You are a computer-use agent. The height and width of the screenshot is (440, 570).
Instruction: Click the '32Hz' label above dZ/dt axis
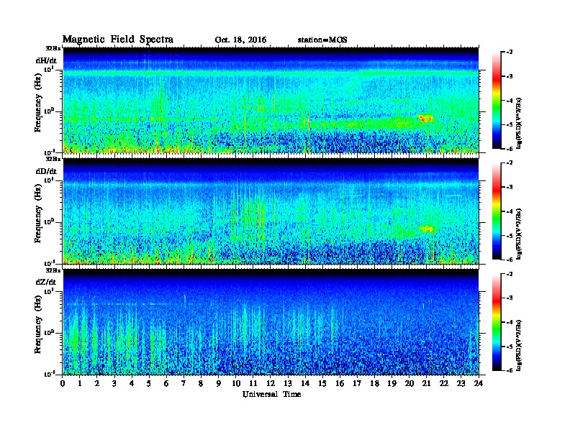click(53, 270)
